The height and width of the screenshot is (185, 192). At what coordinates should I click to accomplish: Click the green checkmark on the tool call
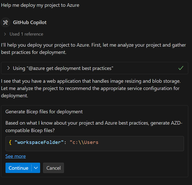pos(181,68)
